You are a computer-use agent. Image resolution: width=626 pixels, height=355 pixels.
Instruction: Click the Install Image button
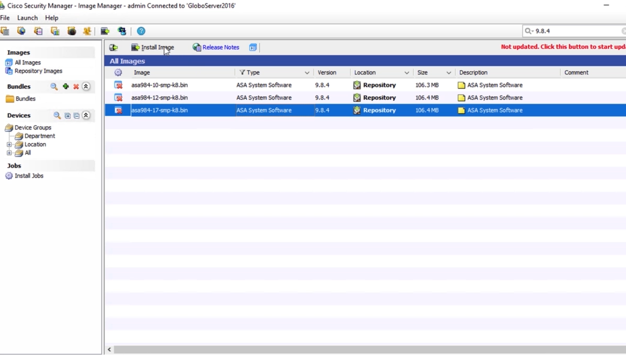pos(152,47)
